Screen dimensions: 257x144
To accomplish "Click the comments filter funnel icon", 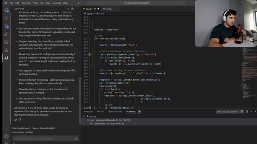I will tap(242, 112).
